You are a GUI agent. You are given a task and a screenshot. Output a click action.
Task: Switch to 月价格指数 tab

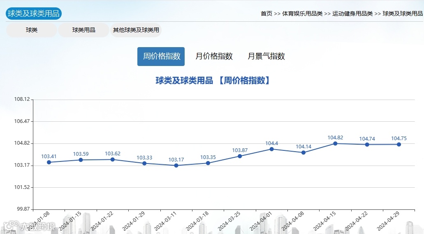click(214, 56)
